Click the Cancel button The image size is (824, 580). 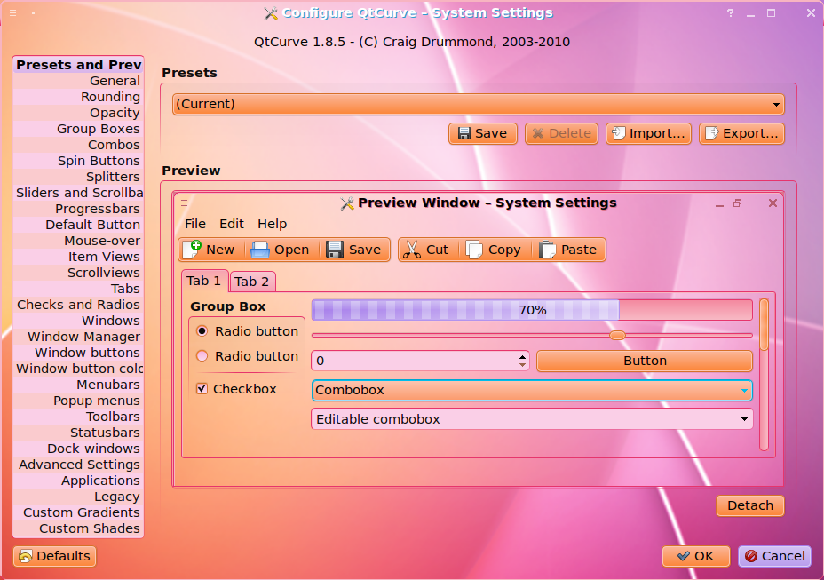click(x=774, y=556)
